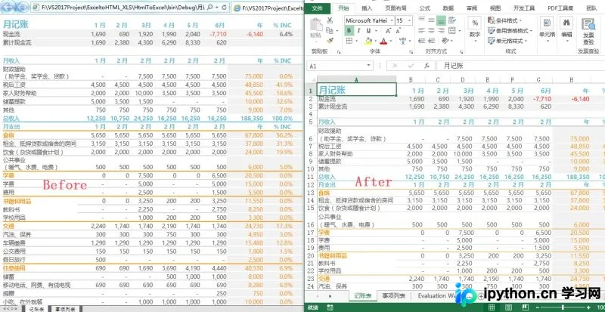Viewport: 605px width, 312px height.
Task: Open the Cells (单元格) group button
Action: [x=547, y=27]
